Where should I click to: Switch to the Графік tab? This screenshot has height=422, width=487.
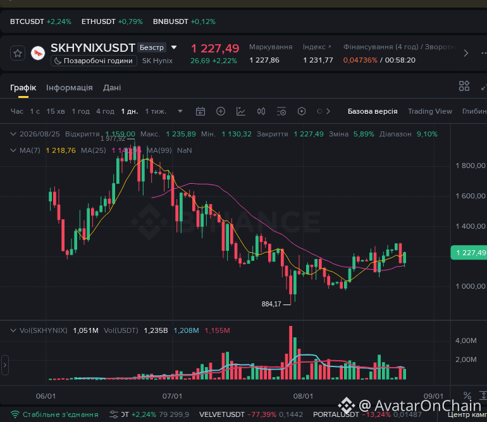click(x=23, y=88)
